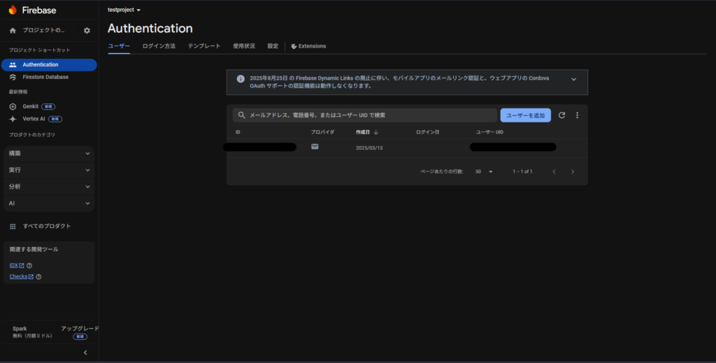This screenshot has width=716, height=363.
Task: Click the info icon in notice banner
Action: point(241,79)
